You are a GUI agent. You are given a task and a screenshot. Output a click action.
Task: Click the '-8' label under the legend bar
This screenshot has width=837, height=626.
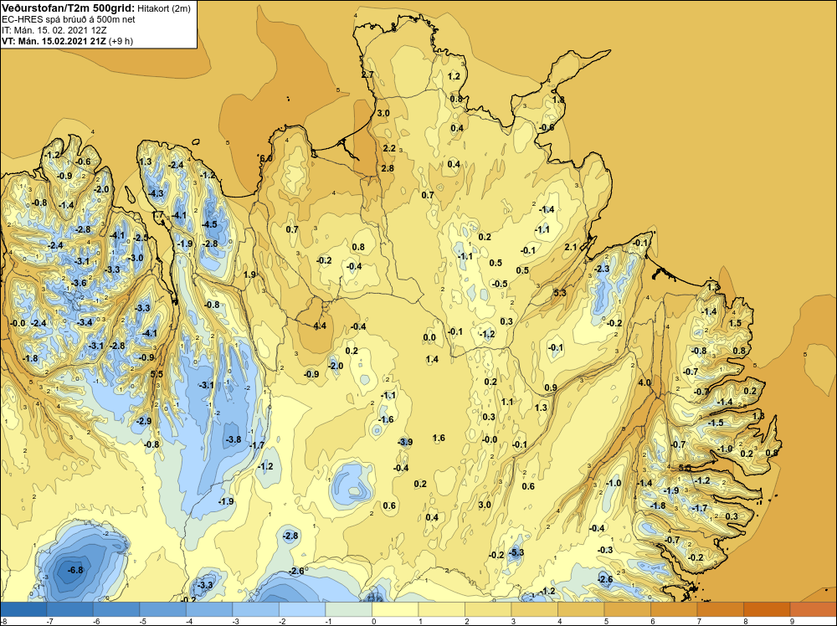(3, 621)
